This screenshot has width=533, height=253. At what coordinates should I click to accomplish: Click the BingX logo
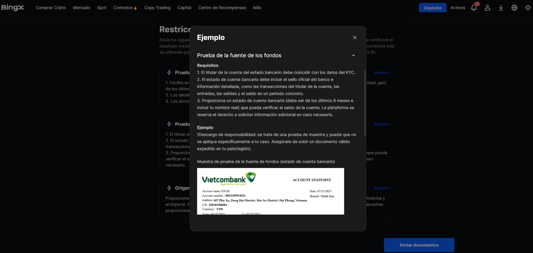(x=12, y=7)
